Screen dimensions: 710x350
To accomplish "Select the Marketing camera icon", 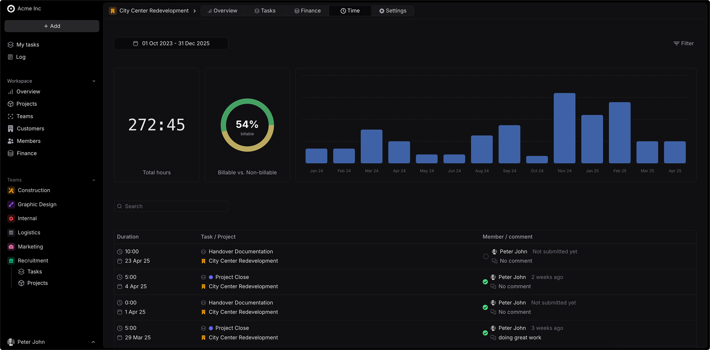I will (11, 247).
